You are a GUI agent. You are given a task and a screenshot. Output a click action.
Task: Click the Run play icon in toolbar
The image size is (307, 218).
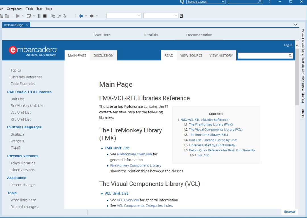click(18, 16)
